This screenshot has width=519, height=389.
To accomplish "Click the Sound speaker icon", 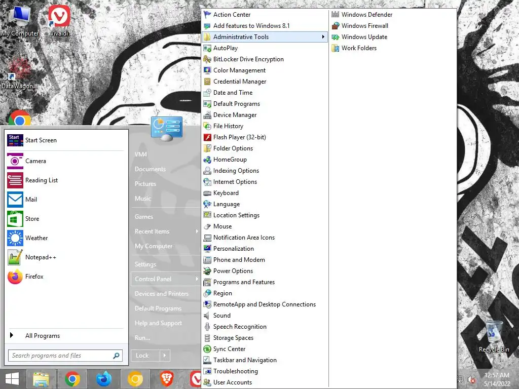I will click(x=207, y=316).
